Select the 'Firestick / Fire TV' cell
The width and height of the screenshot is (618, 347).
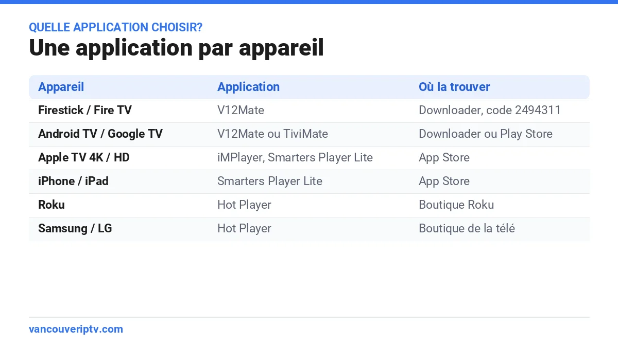(x=85, y=110)
